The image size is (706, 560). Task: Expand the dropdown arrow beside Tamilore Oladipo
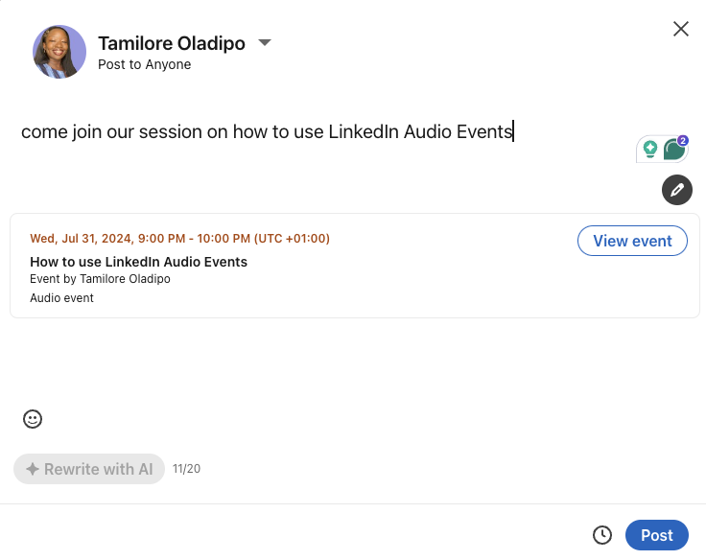tap(265, 43)
